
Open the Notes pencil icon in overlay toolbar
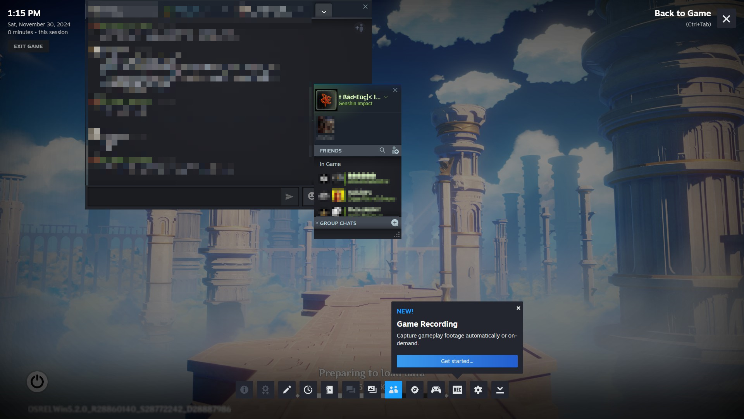point(287,390)
